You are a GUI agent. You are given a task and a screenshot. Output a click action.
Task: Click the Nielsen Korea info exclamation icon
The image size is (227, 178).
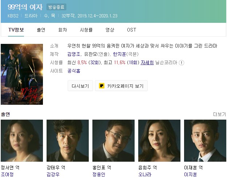click(x=182, y=63)
